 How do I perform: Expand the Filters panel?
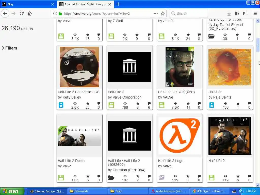pos(10,48)
